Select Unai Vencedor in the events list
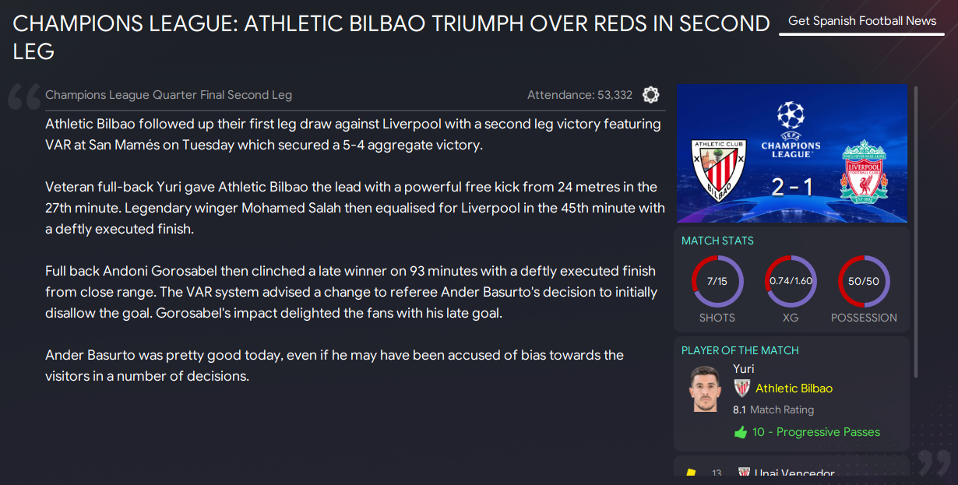 (794, 473)
